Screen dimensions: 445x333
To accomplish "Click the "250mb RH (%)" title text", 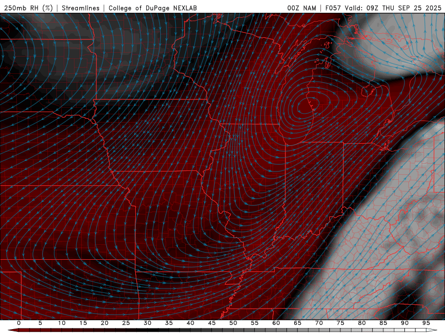I will coord(28,8).
